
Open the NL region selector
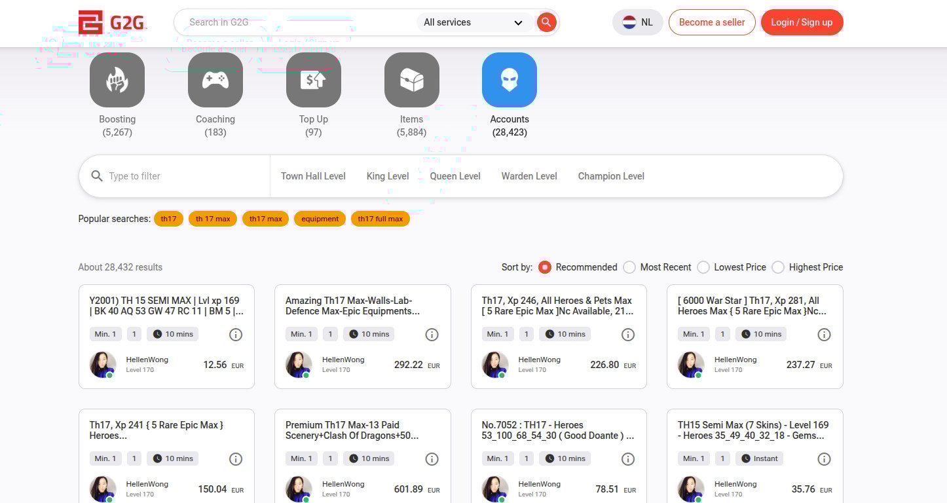[x=637, y=22]
